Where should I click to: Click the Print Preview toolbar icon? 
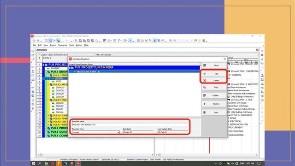[38, 41]
